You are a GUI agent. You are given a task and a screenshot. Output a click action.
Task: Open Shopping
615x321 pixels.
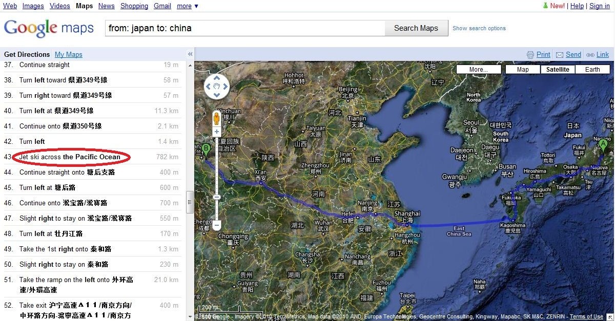click(134, 6)
